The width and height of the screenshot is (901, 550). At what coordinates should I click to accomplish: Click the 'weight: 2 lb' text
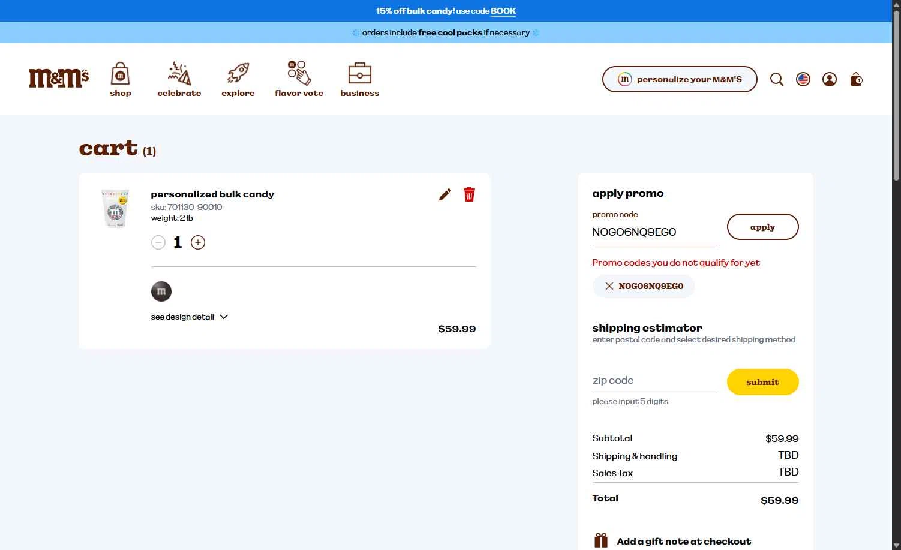tap(172, 218)
